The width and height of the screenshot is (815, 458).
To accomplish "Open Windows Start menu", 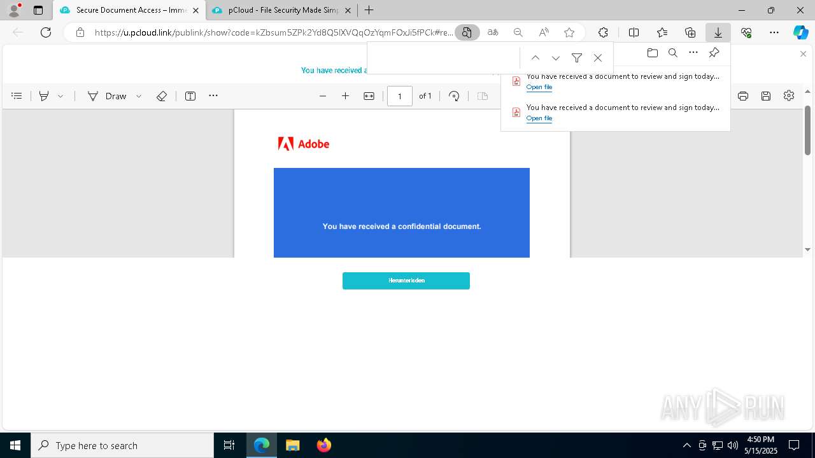I will 15,445.
